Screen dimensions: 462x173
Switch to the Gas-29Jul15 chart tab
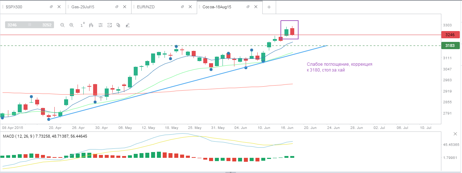click(x=98, y=7)
